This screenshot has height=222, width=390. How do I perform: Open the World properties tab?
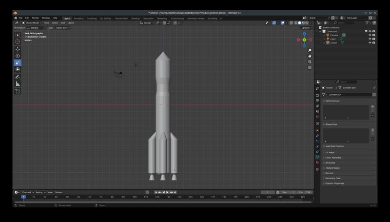click(x=317, y=117)
